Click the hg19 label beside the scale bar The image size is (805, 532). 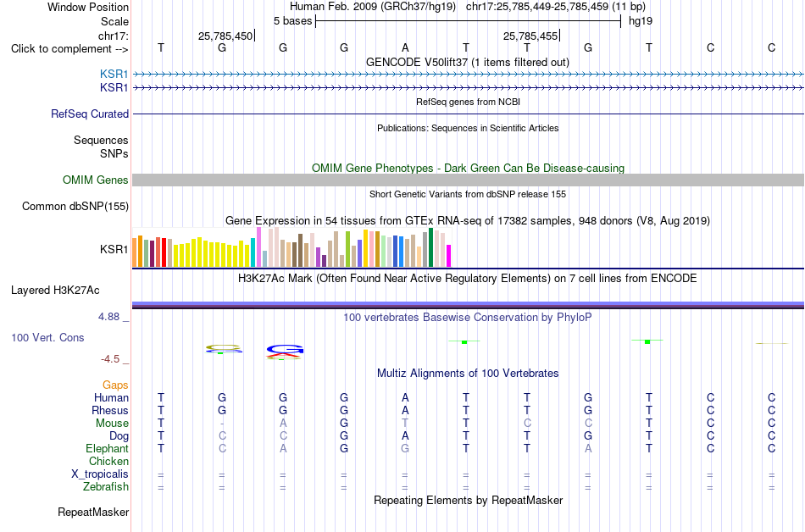pyautogui.click(x=641, y=21)
